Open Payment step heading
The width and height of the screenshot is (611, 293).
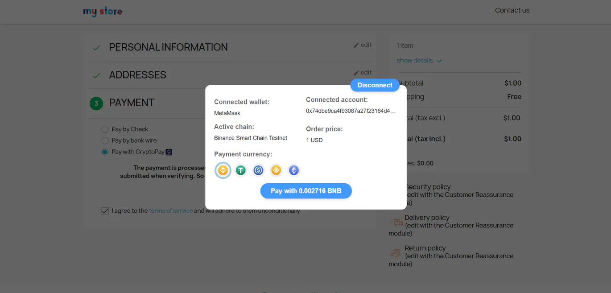coord(132,103)
